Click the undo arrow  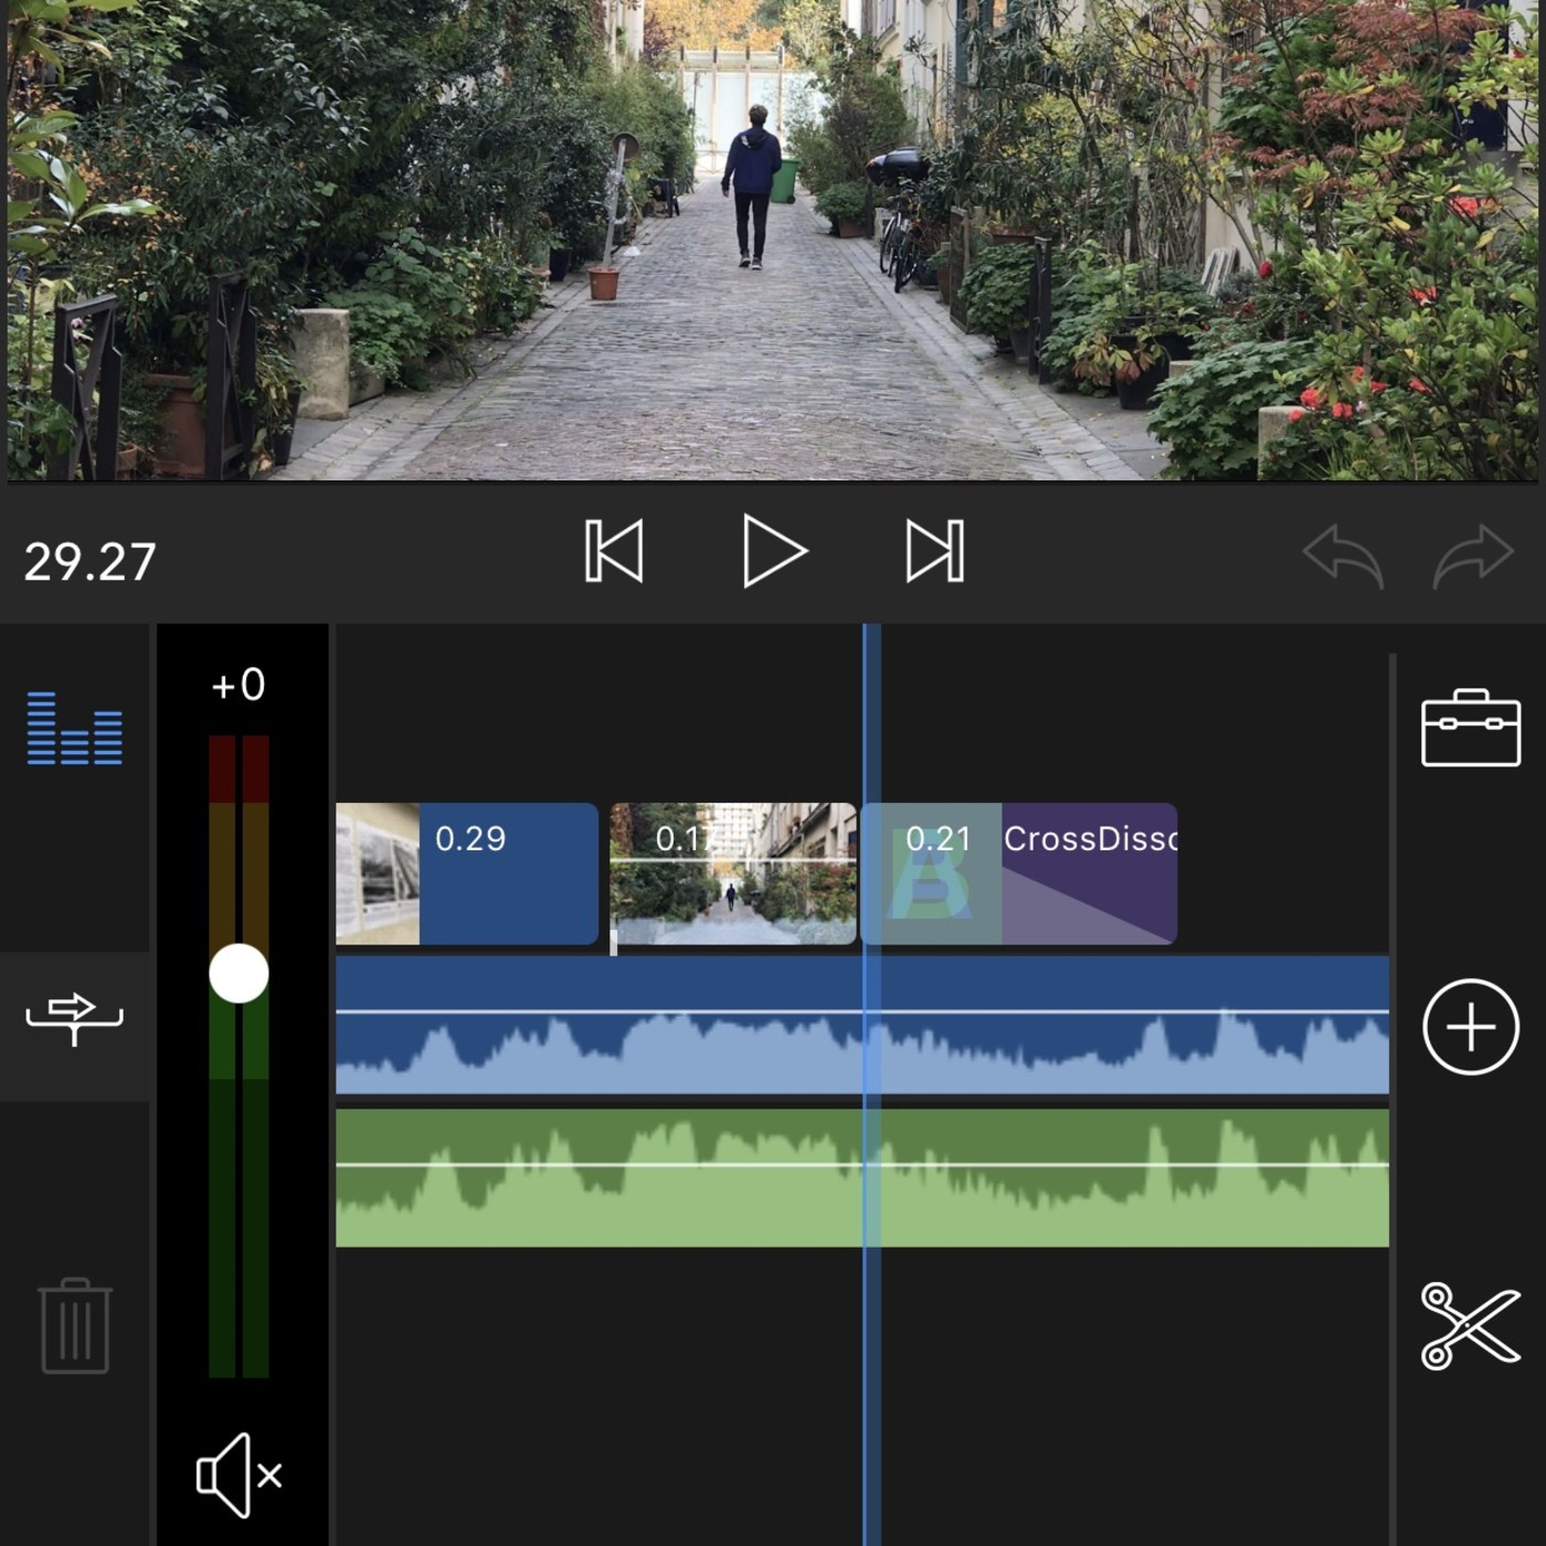point(1343,554)
